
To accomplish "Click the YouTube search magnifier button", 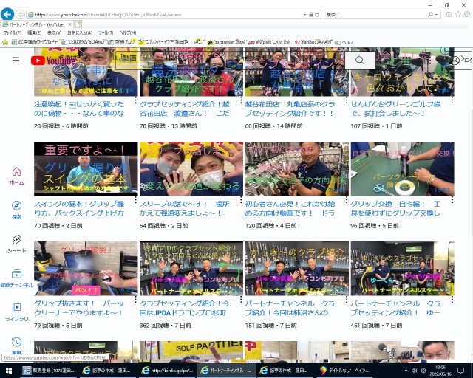I will 360,61.
